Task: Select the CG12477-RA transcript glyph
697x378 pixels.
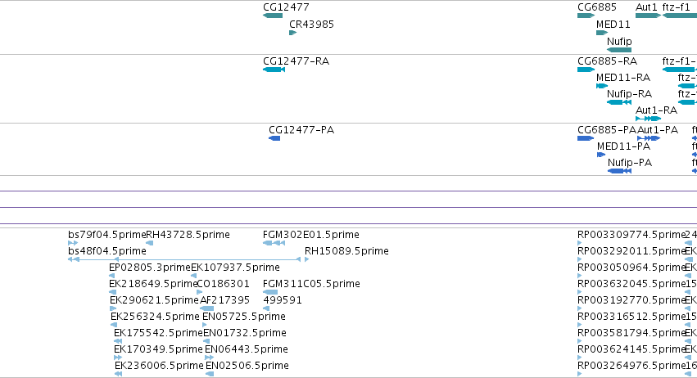Action: point(274,70)
